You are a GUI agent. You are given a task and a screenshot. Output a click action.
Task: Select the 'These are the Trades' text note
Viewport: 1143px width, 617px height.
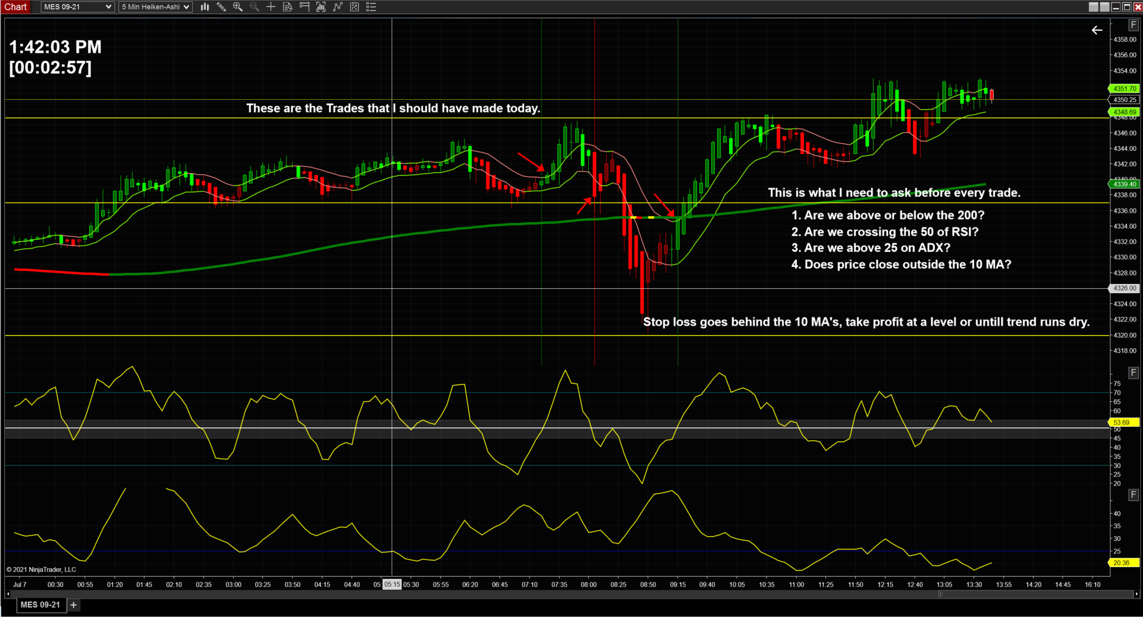pyautogui.click(x=393, y=108)
